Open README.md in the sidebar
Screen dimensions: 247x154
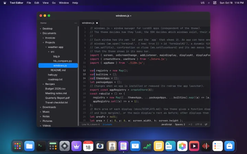58,70
